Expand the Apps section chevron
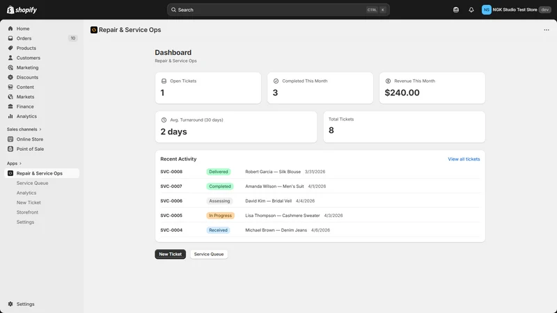The image size is (557, 313). tap(20, 163)
